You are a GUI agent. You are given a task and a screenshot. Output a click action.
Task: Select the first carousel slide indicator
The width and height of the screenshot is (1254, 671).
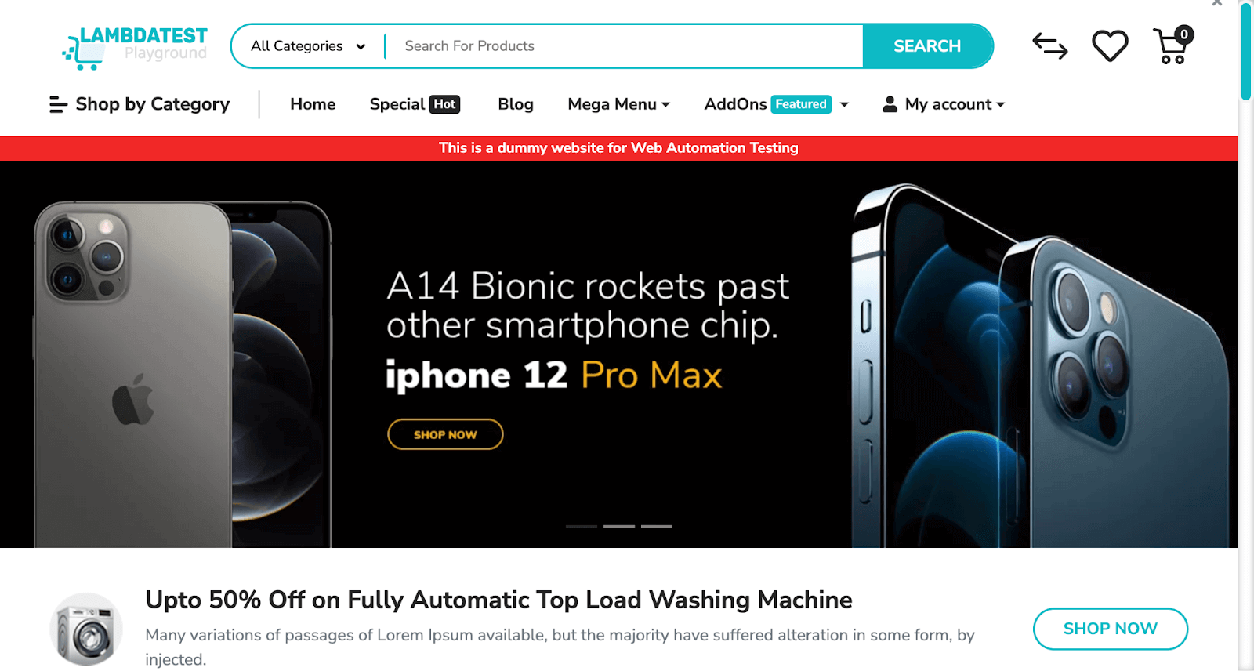point(582,527)
